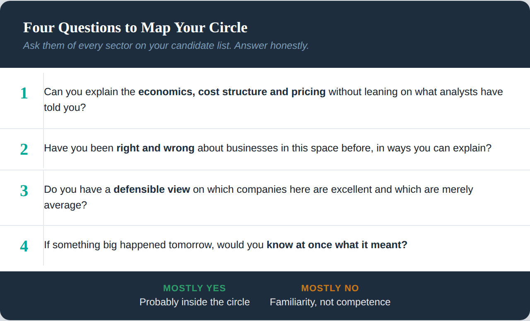This screenshot has width=530, height=321.
Task: Click the word 'average?' in question three
Action: point(65,205)
